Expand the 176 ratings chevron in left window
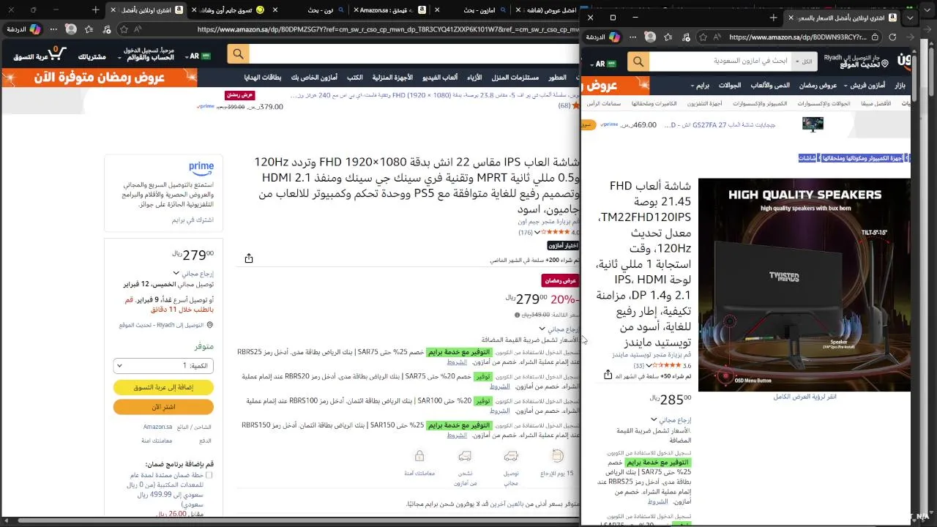Image resolution: width=937 pixels, height=527 pixels. pyautogui.click(x=537, y=233)
